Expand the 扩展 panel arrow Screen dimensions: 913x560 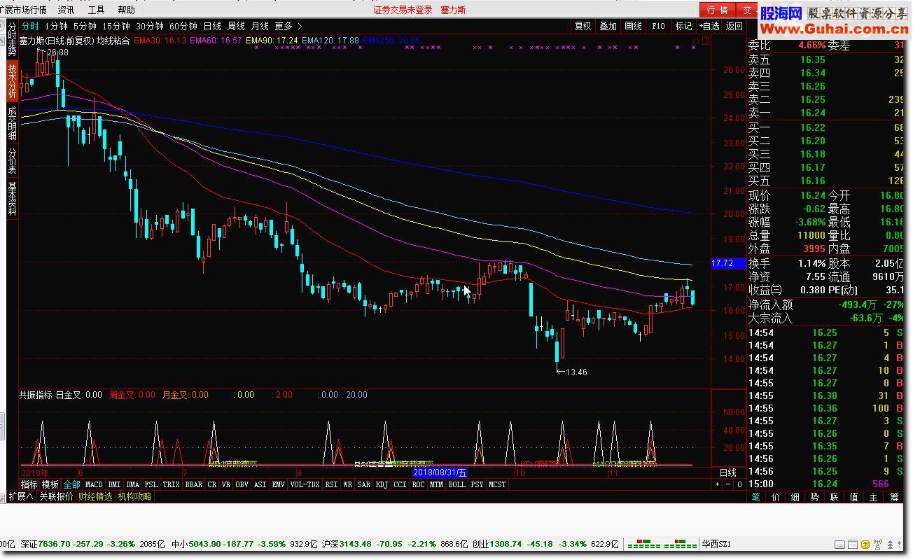pos(20,497)
